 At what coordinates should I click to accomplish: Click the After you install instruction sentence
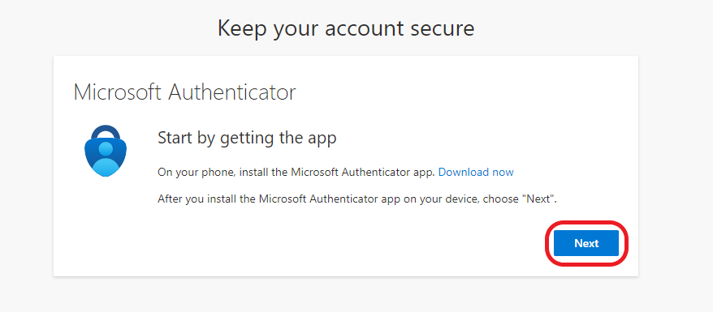[x=357, y=199]
